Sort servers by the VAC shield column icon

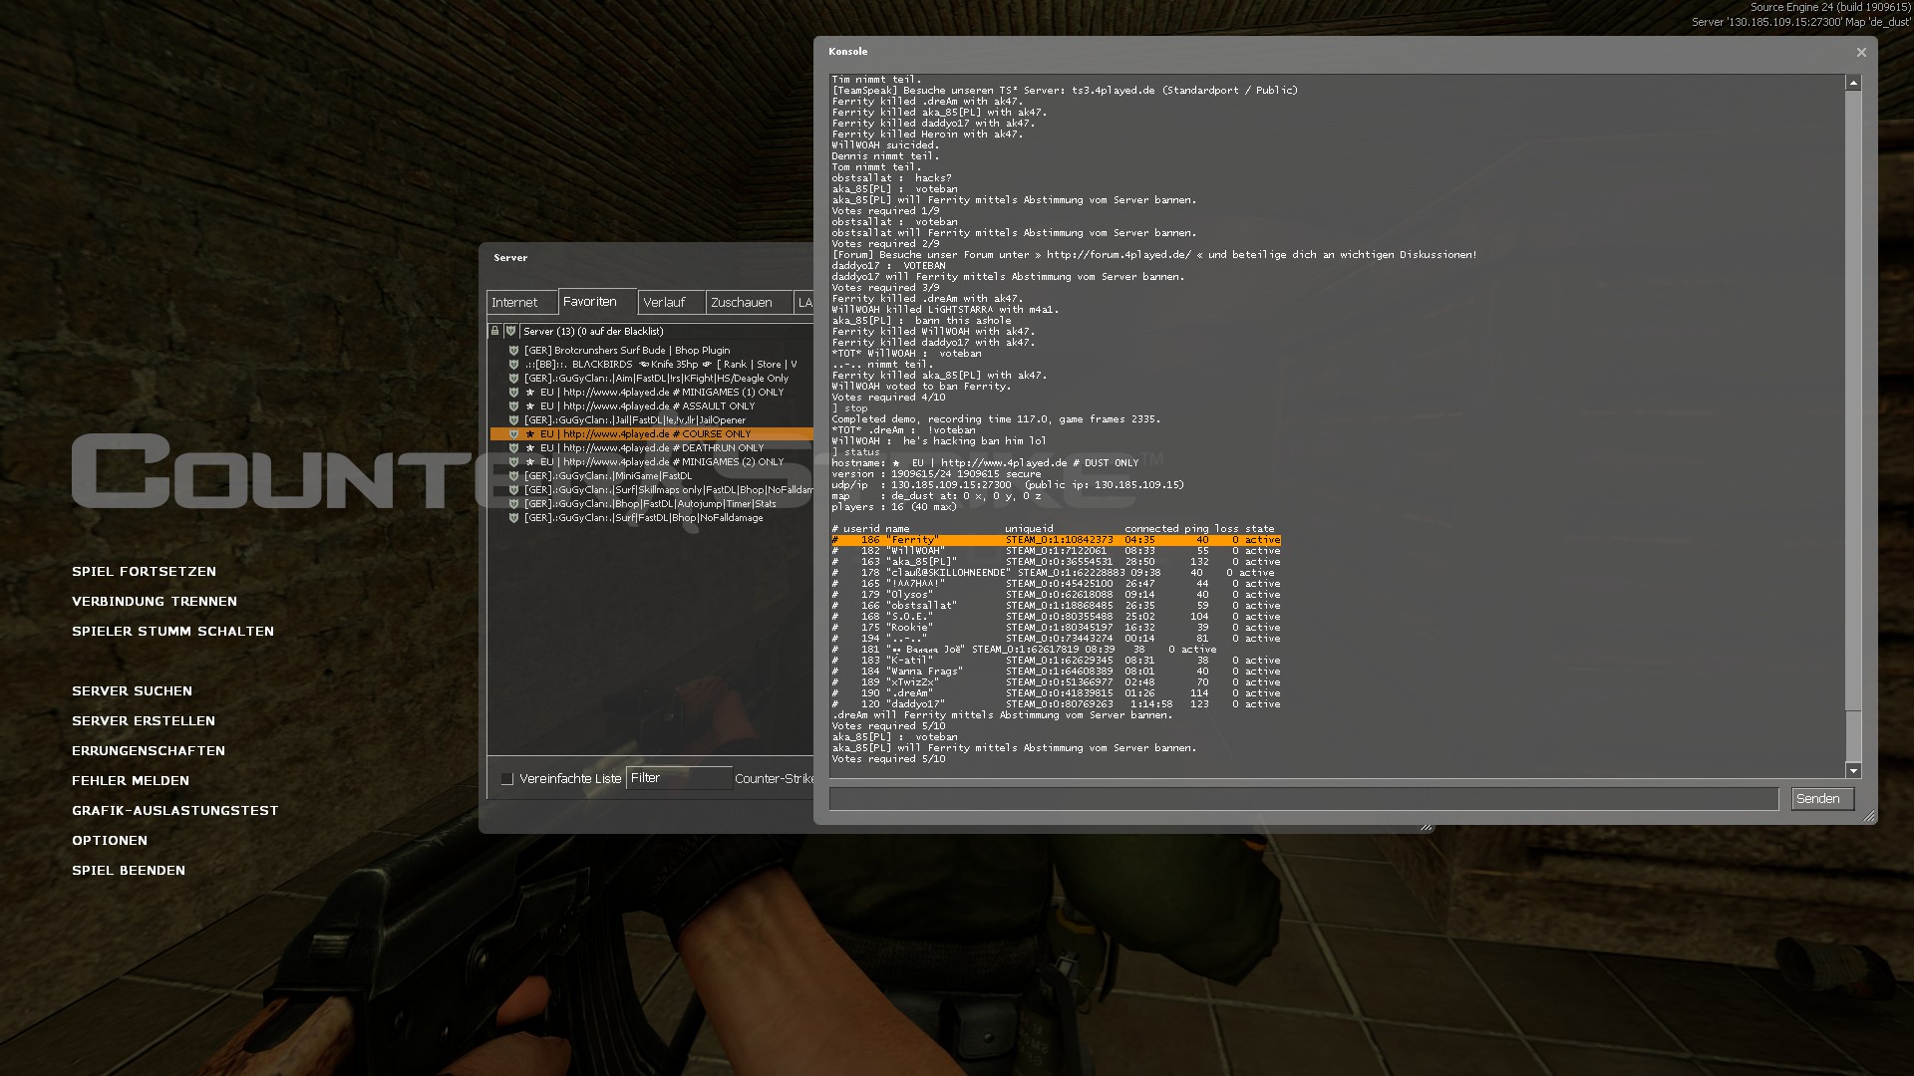[510, 331]
